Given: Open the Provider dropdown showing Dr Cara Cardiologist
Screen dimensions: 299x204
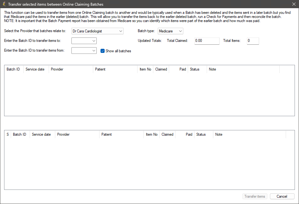Looking at the screenshot, I should click(x=97, y=31).
